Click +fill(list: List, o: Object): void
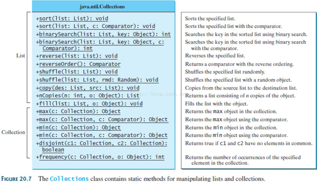This screenshot has height=182, width=317. [x=89, y=104]
